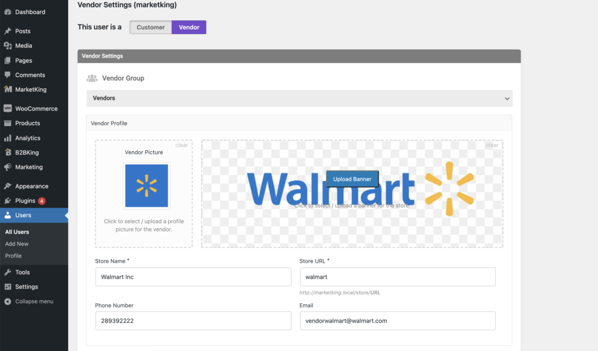Click the Vendor Group people icon
The image size is (598, 351).
coord(92,78)
